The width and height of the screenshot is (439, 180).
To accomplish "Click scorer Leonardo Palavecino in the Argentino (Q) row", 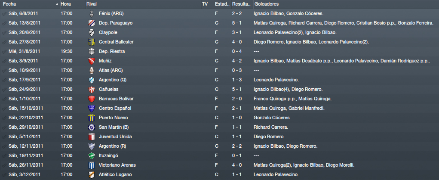I will (276, 80).
